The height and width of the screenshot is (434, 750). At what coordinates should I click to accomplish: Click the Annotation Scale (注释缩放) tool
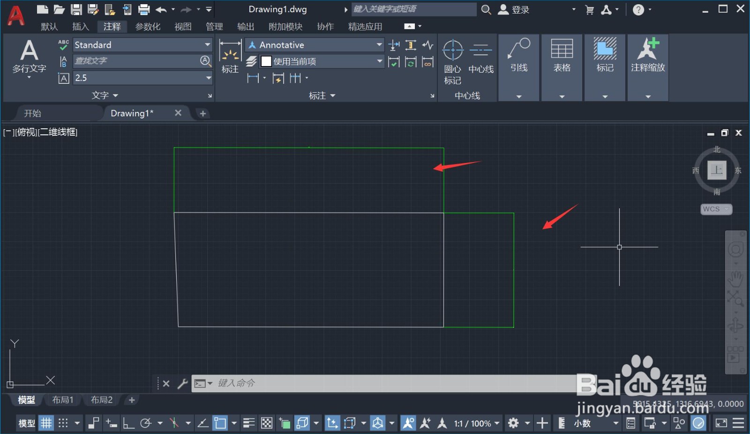648,55
